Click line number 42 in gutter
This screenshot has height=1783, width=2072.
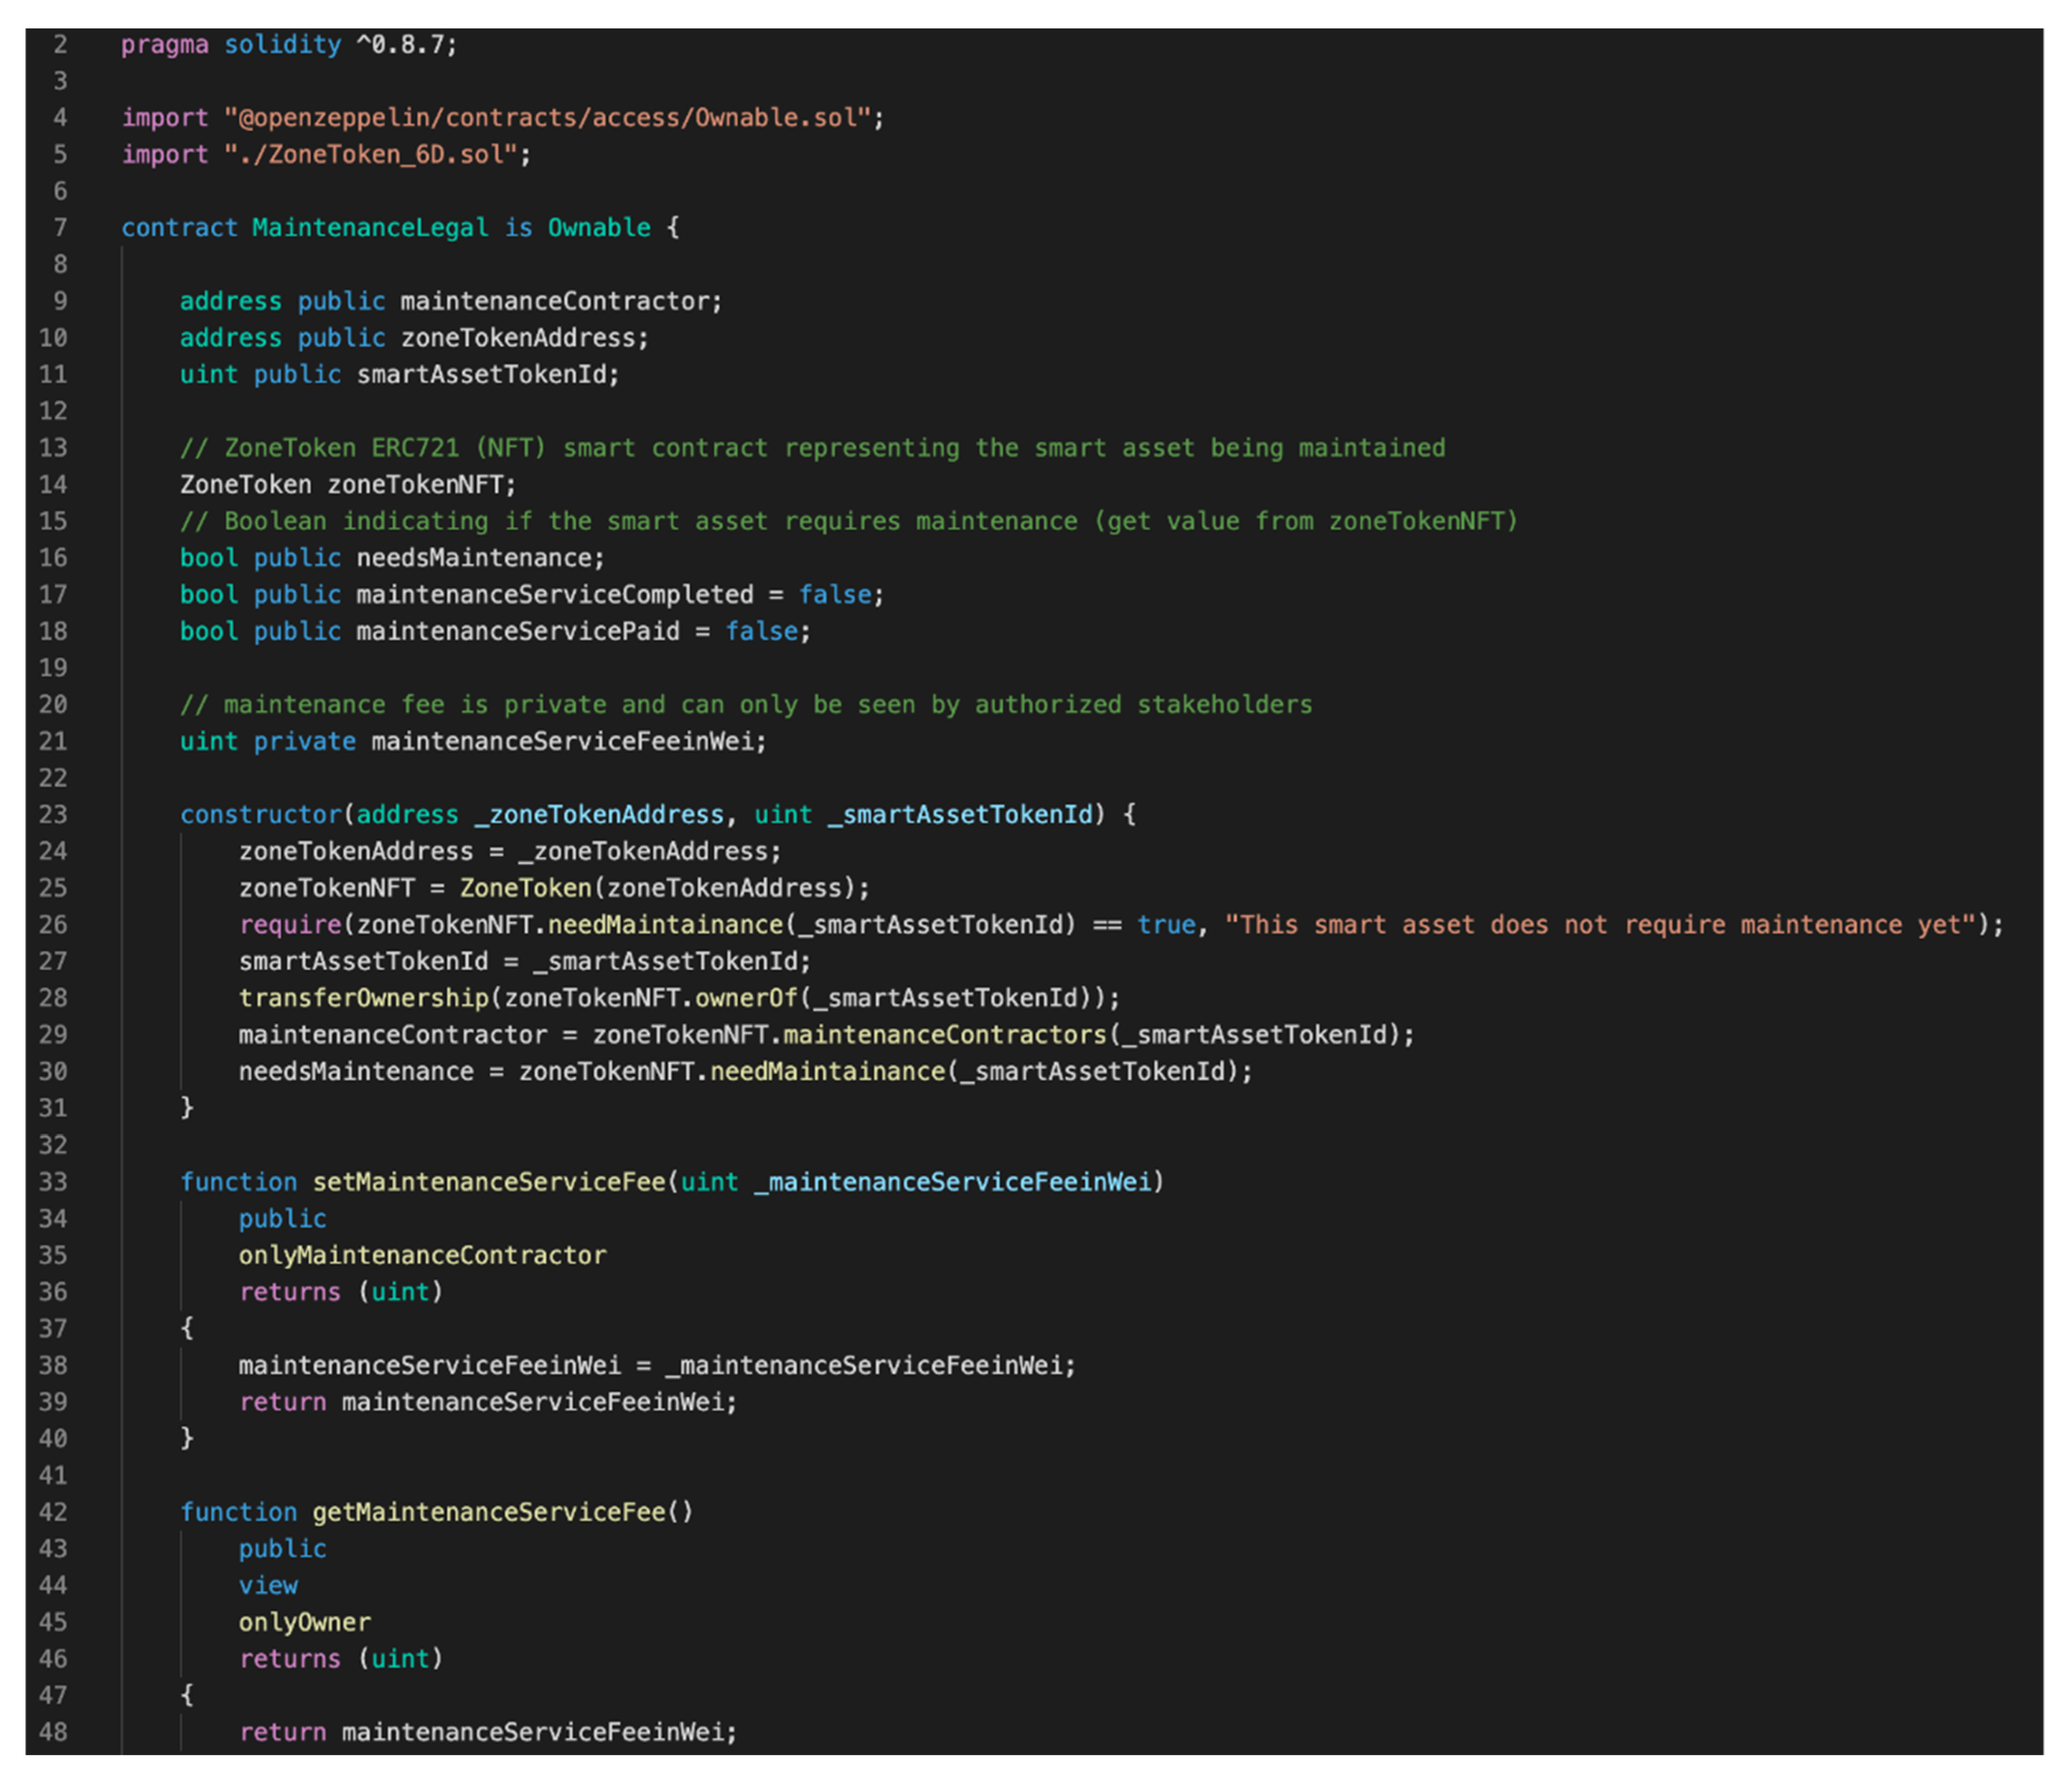coord(53,1512)
